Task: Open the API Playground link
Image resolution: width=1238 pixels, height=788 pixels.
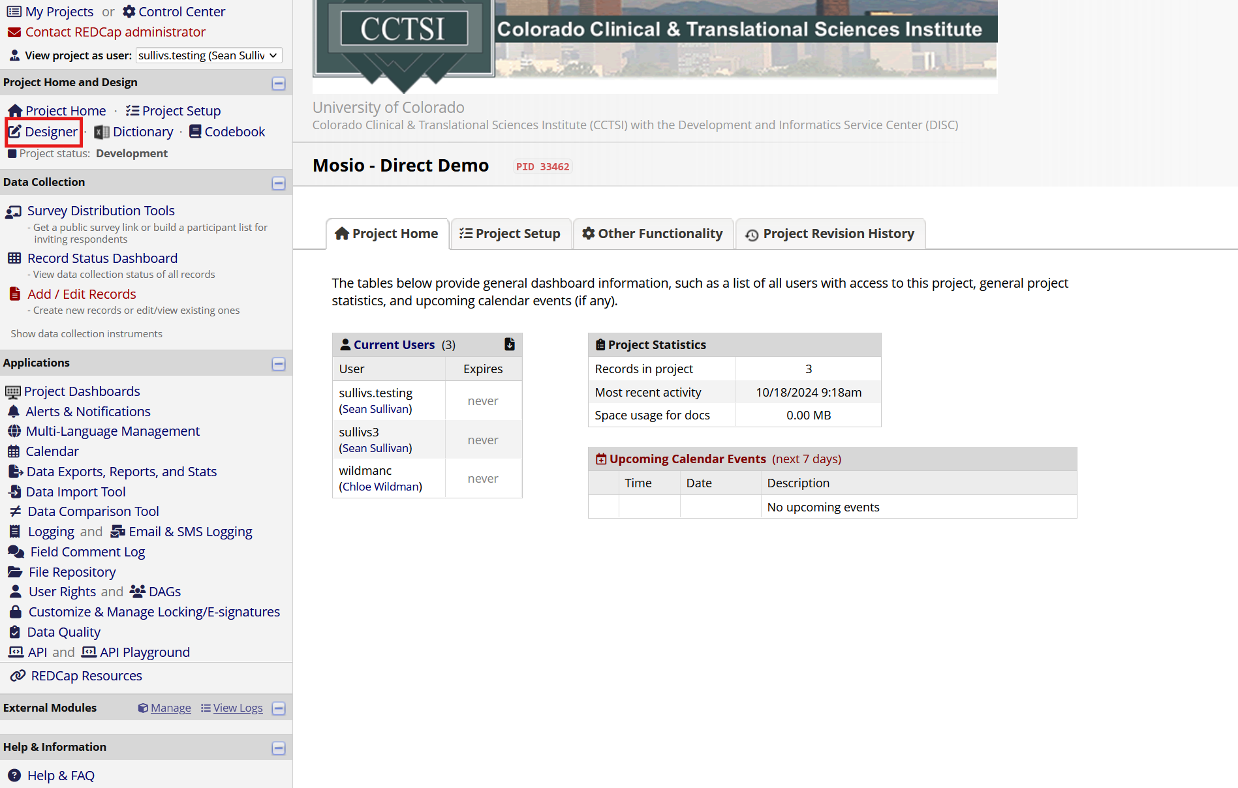Action: click(x=145, y=652)
